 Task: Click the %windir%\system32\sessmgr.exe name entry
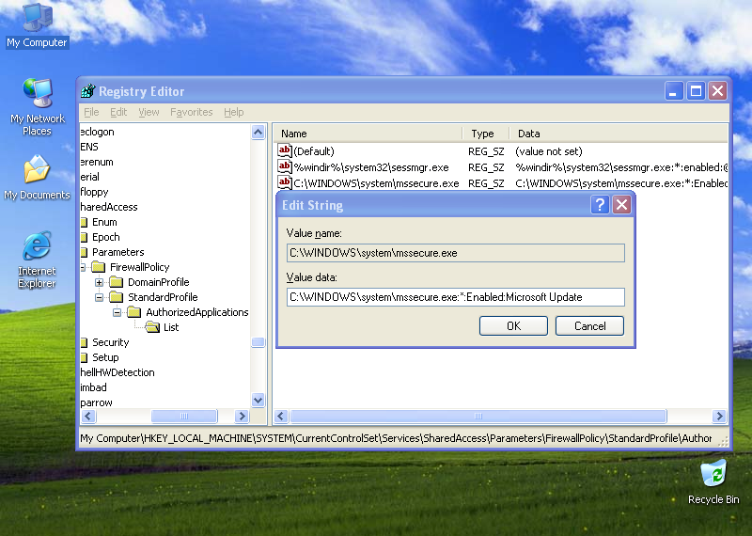[371, 167]
